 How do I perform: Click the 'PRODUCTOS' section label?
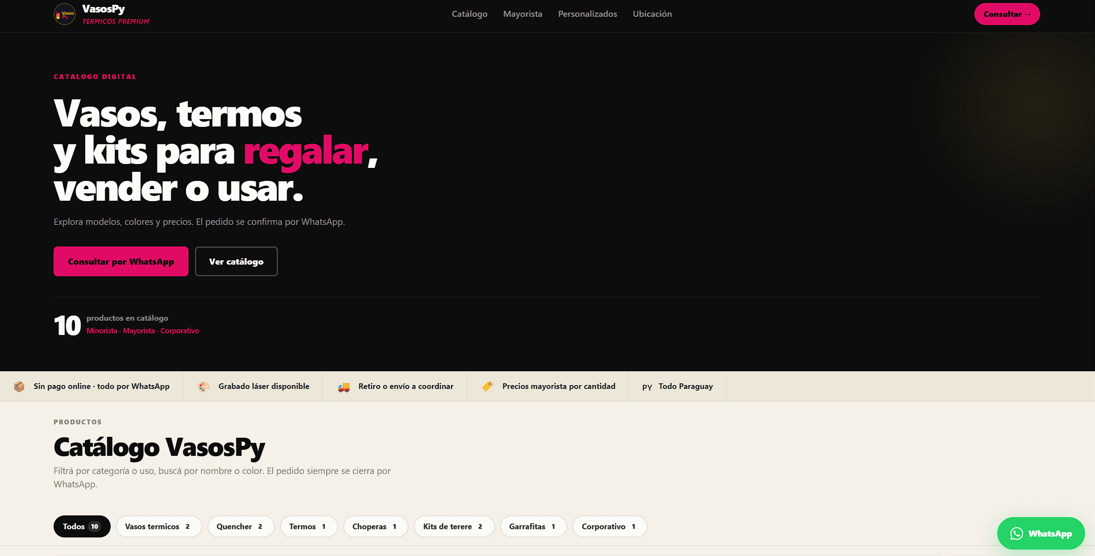click(78, 422)
